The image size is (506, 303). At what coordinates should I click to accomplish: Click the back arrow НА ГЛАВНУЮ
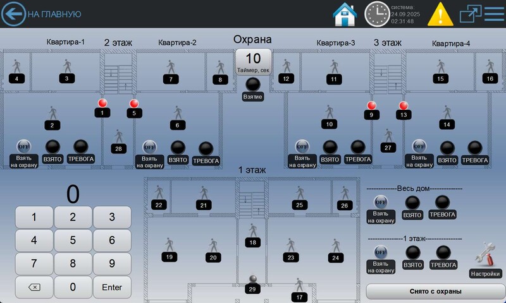tap(13, 14)
